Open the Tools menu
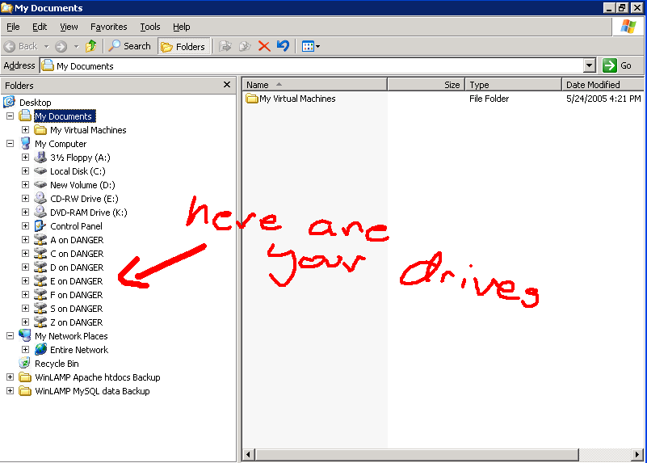The width and height of the screenshot is (647, 463). coord(150,27)
